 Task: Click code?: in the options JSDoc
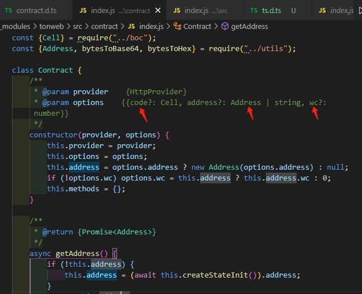click(143, 103)
